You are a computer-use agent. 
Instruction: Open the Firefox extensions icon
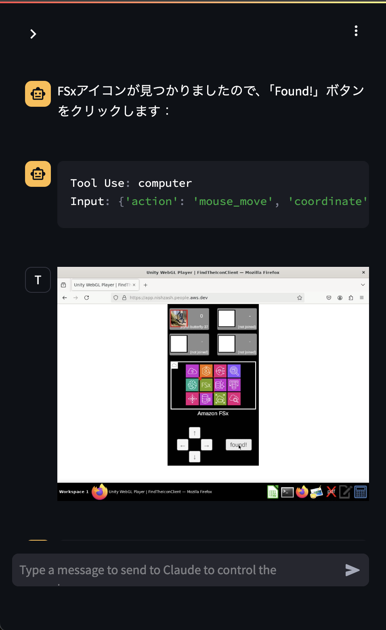351,298
